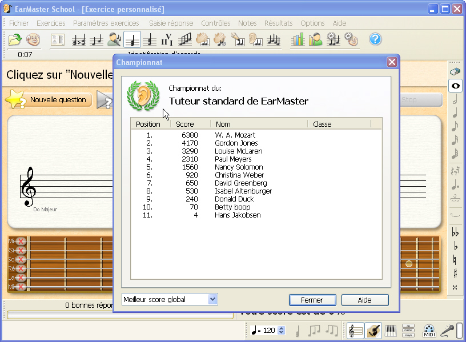Open the tutor face icon
The width and height of the screenshot is (466, 342).
tap(33, 39)
